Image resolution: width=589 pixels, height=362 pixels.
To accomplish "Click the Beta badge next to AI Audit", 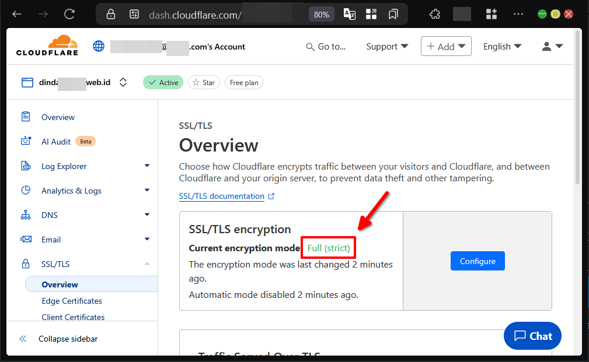I will (85, 142).
